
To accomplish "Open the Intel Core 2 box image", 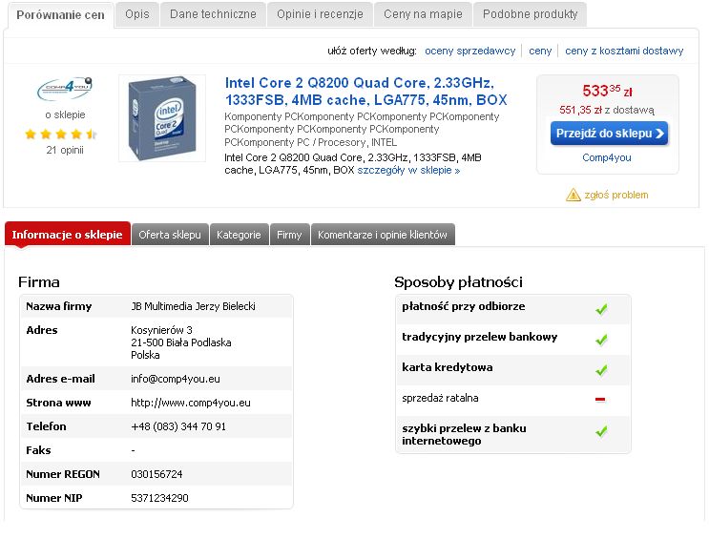I will tap(162, 118).
